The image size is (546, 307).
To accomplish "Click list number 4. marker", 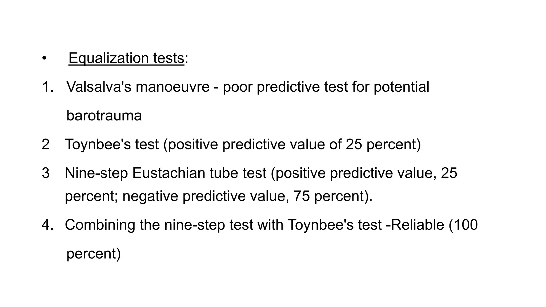I will (48, 225).
